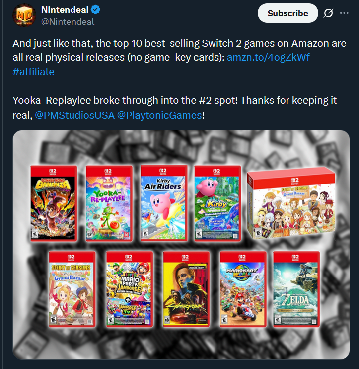359x369 pixels.
Task: Click the blue verified badge icon
Action: coord(96,10)
